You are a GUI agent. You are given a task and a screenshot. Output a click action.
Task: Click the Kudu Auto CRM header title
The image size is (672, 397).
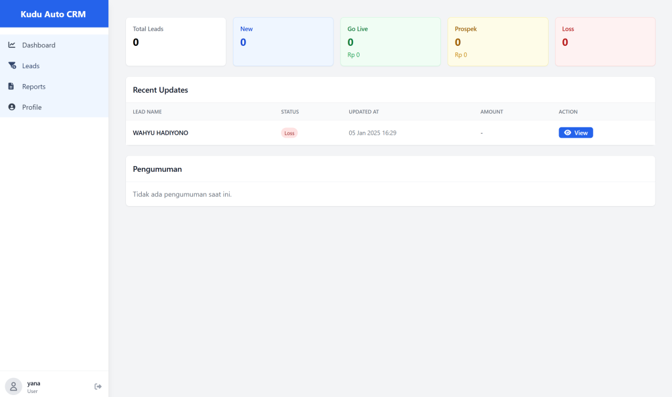[x=53, y=14]
